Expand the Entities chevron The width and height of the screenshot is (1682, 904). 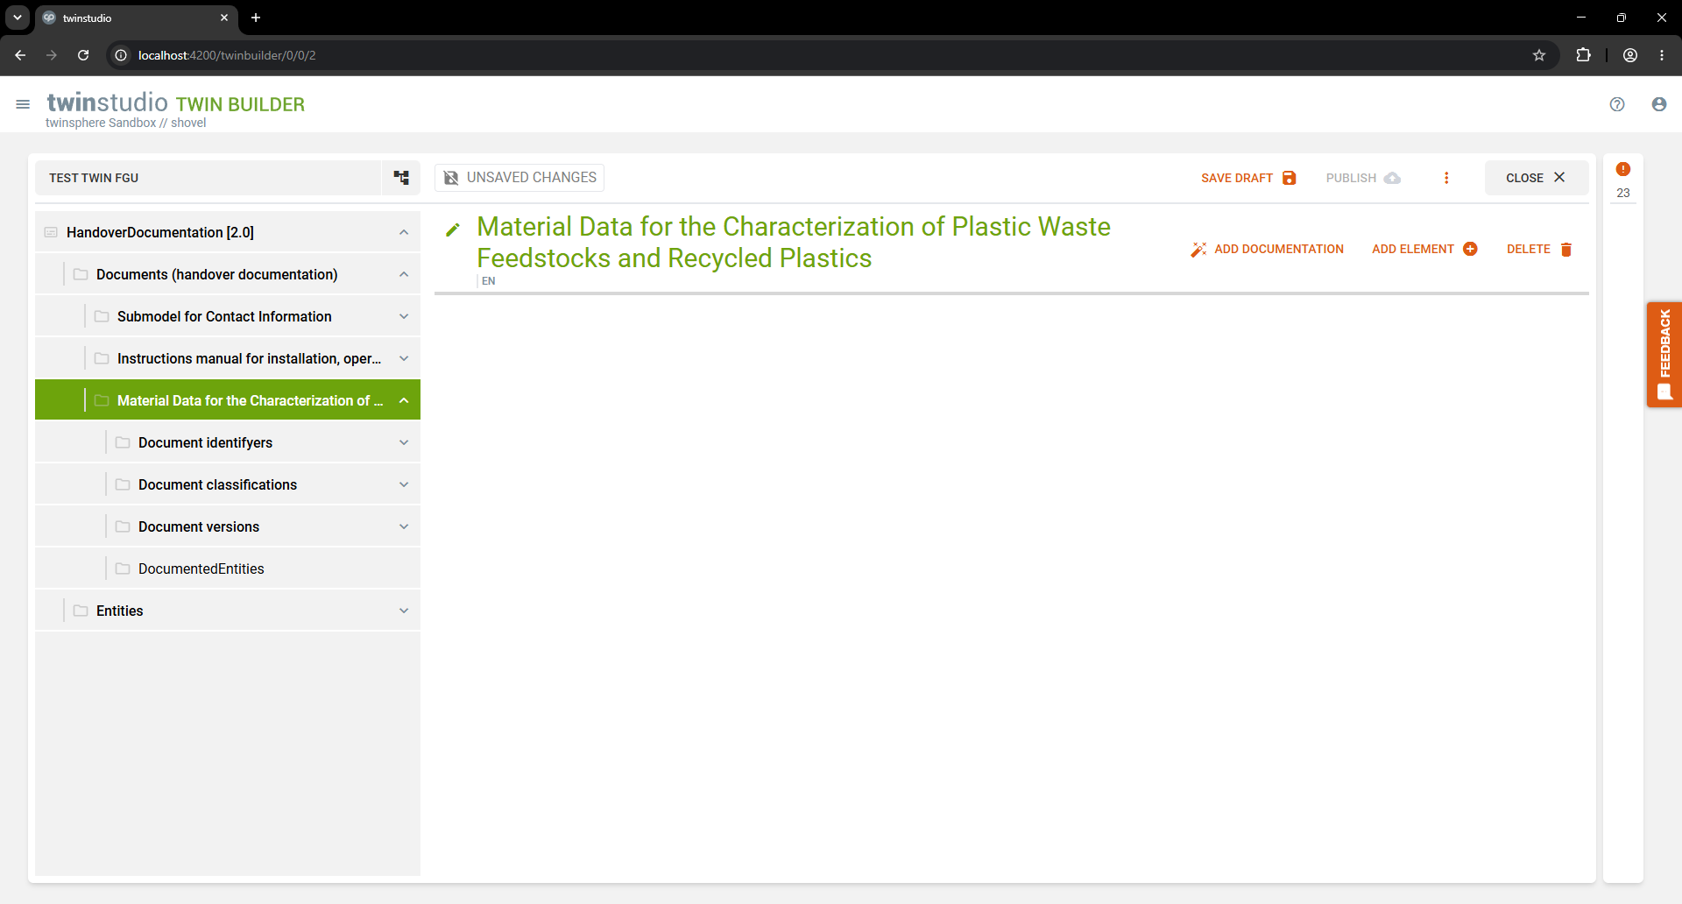click(x=404, y=611)
